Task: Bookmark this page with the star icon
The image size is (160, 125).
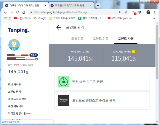Action: click(x=126, y=12)
